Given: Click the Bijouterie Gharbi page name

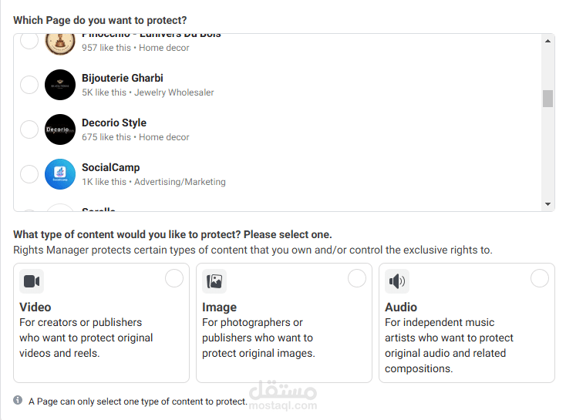Looking at the screenshot, I should (123, 78).
